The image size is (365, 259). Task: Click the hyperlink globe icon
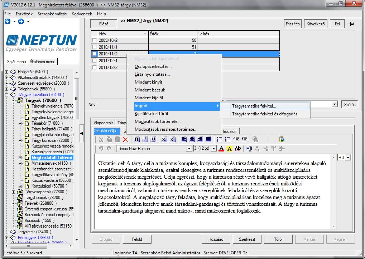(255, 139)
